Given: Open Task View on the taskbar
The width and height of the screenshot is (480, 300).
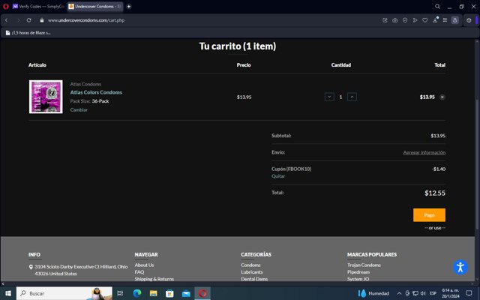Looking at the screenshot, I should click(x=120, y=293).
